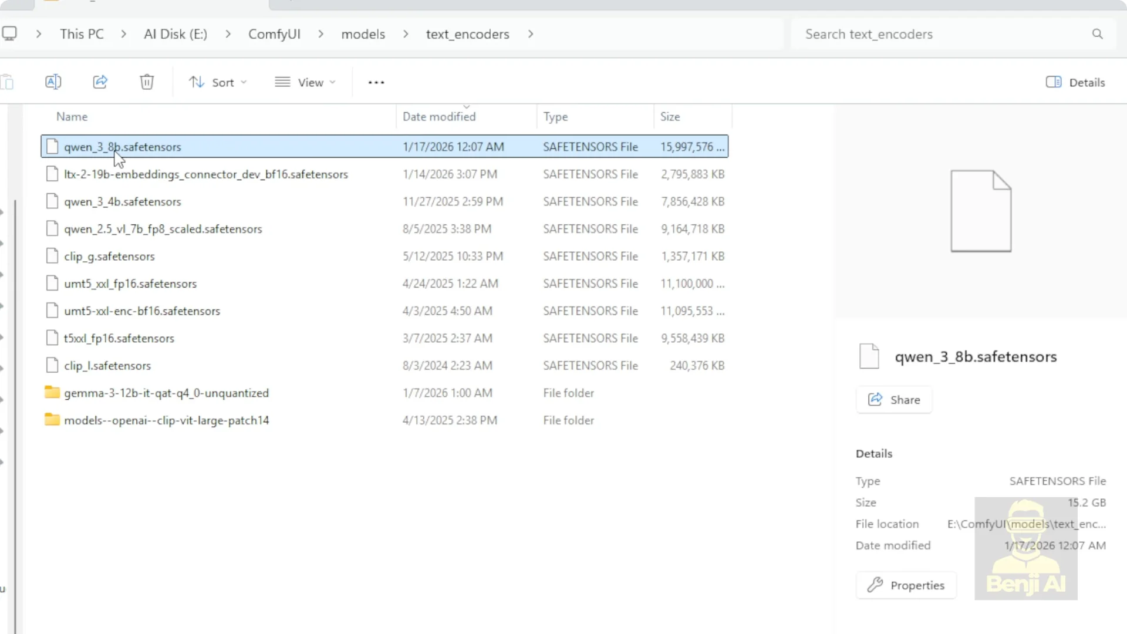Click the Share button in details pane
The width and height of the screenshot is (1127, 634).
893,400
